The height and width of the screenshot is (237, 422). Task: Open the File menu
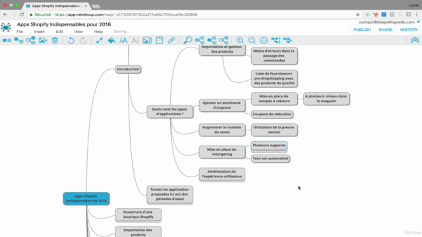coord(20,32)
